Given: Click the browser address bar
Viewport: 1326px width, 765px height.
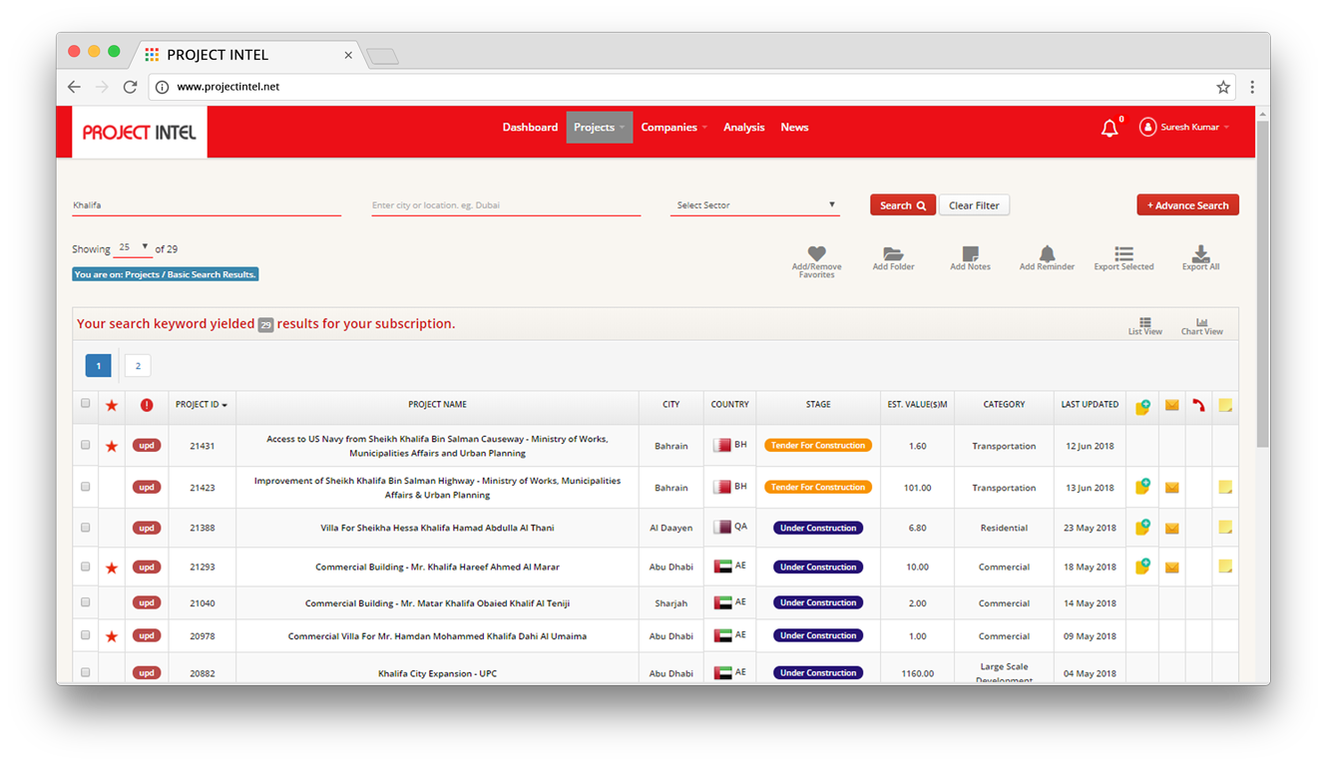Looking at the screenshot, I should [x=693, y=87].
